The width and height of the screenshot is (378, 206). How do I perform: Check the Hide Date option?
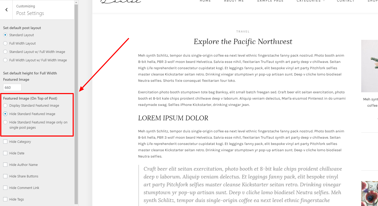pyautogui.click(x=5, y=153)
